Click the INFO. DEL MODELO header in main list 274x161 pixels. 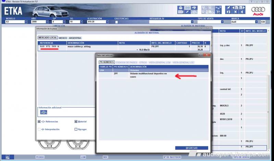tap(256, 31)
